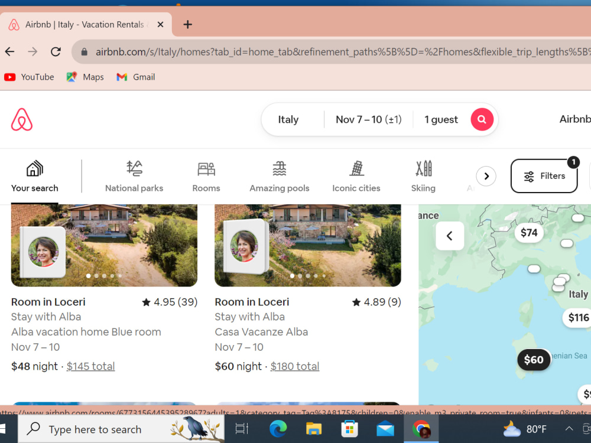The height and width of the screenshot is (443, 591).
Task: Change the 1 guest selection
Action: point(441,119)
